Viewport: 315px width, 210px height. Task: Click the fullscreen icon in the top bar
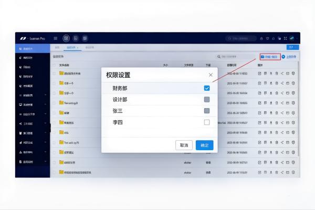coord(285,38)
